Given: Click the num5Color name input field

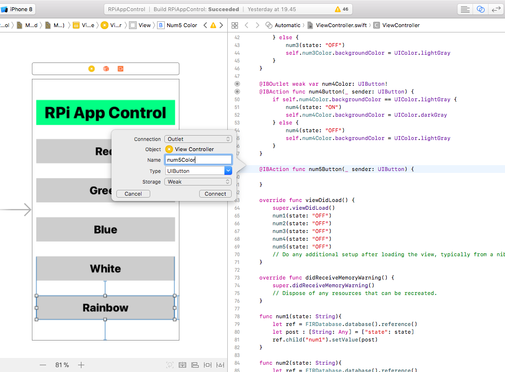Looking at the screenshot, I should 198,160.
